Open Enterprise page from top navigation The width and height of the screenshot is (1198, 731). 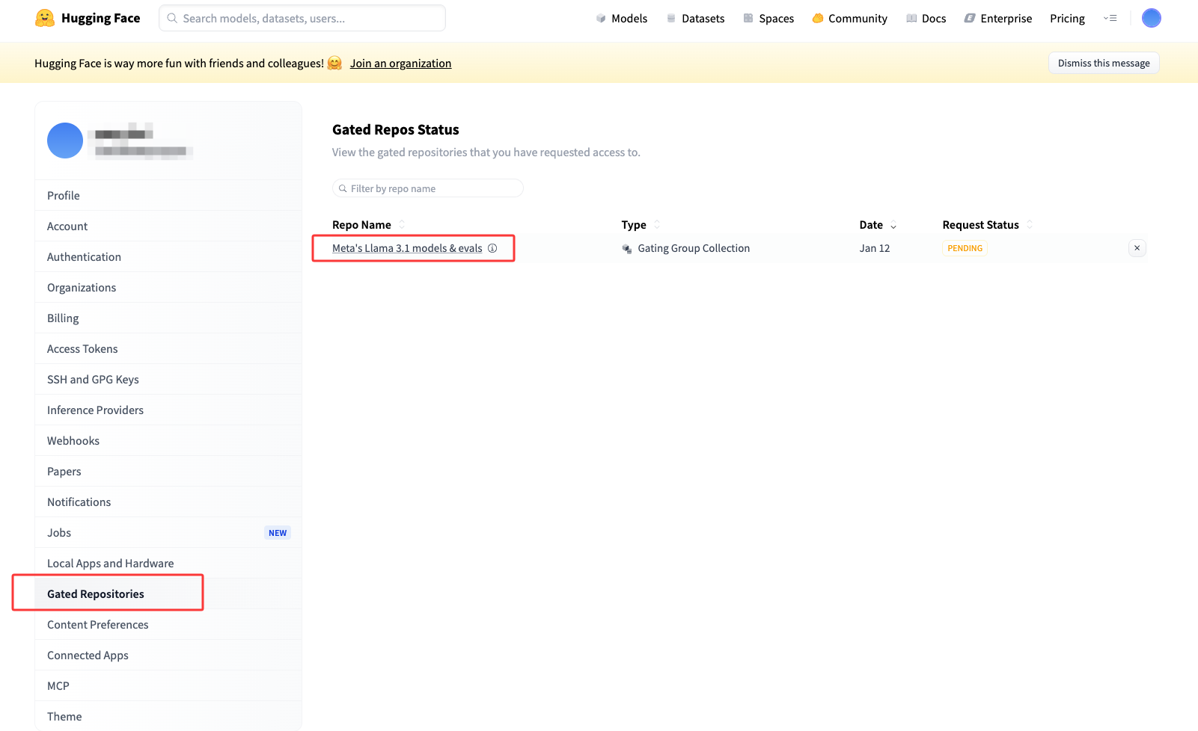998,18
